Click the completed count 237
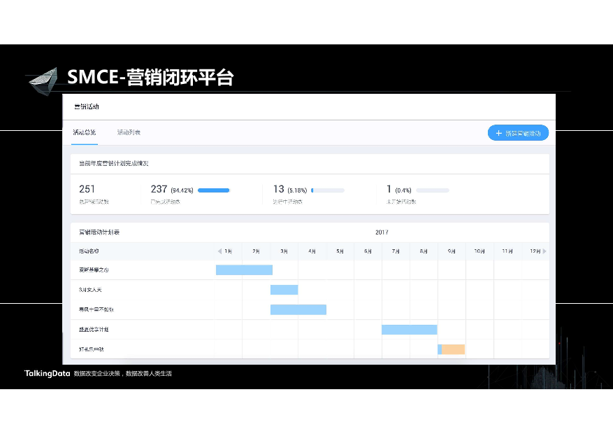 159,190
